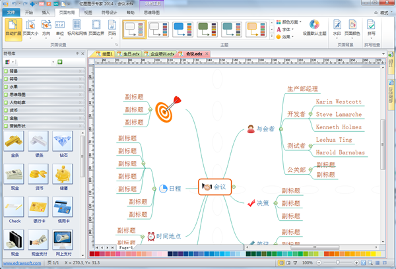Click the 标尺和网格 ruler and grid icon
396x269 pixels.
pos(77,25)
